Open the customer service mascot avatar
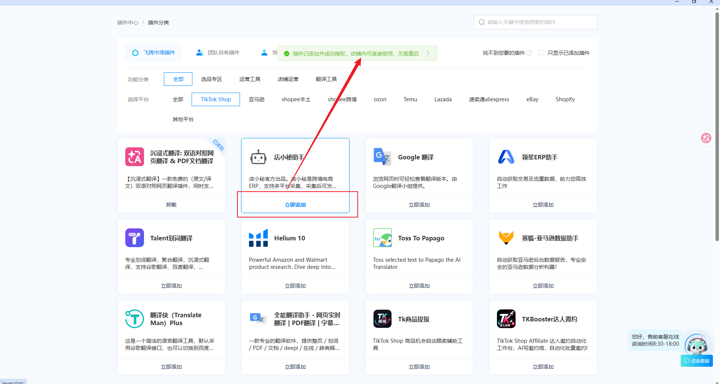Image resolution: width=720 pixels, height=384 pixels. 697,345
